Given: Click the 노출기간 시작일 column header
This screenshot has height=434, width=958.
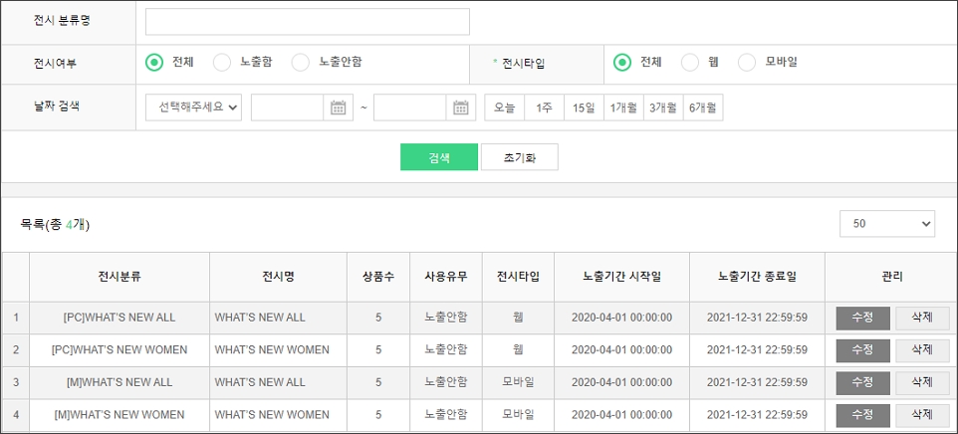Looking at the screenshot, I should coord(621,277).
